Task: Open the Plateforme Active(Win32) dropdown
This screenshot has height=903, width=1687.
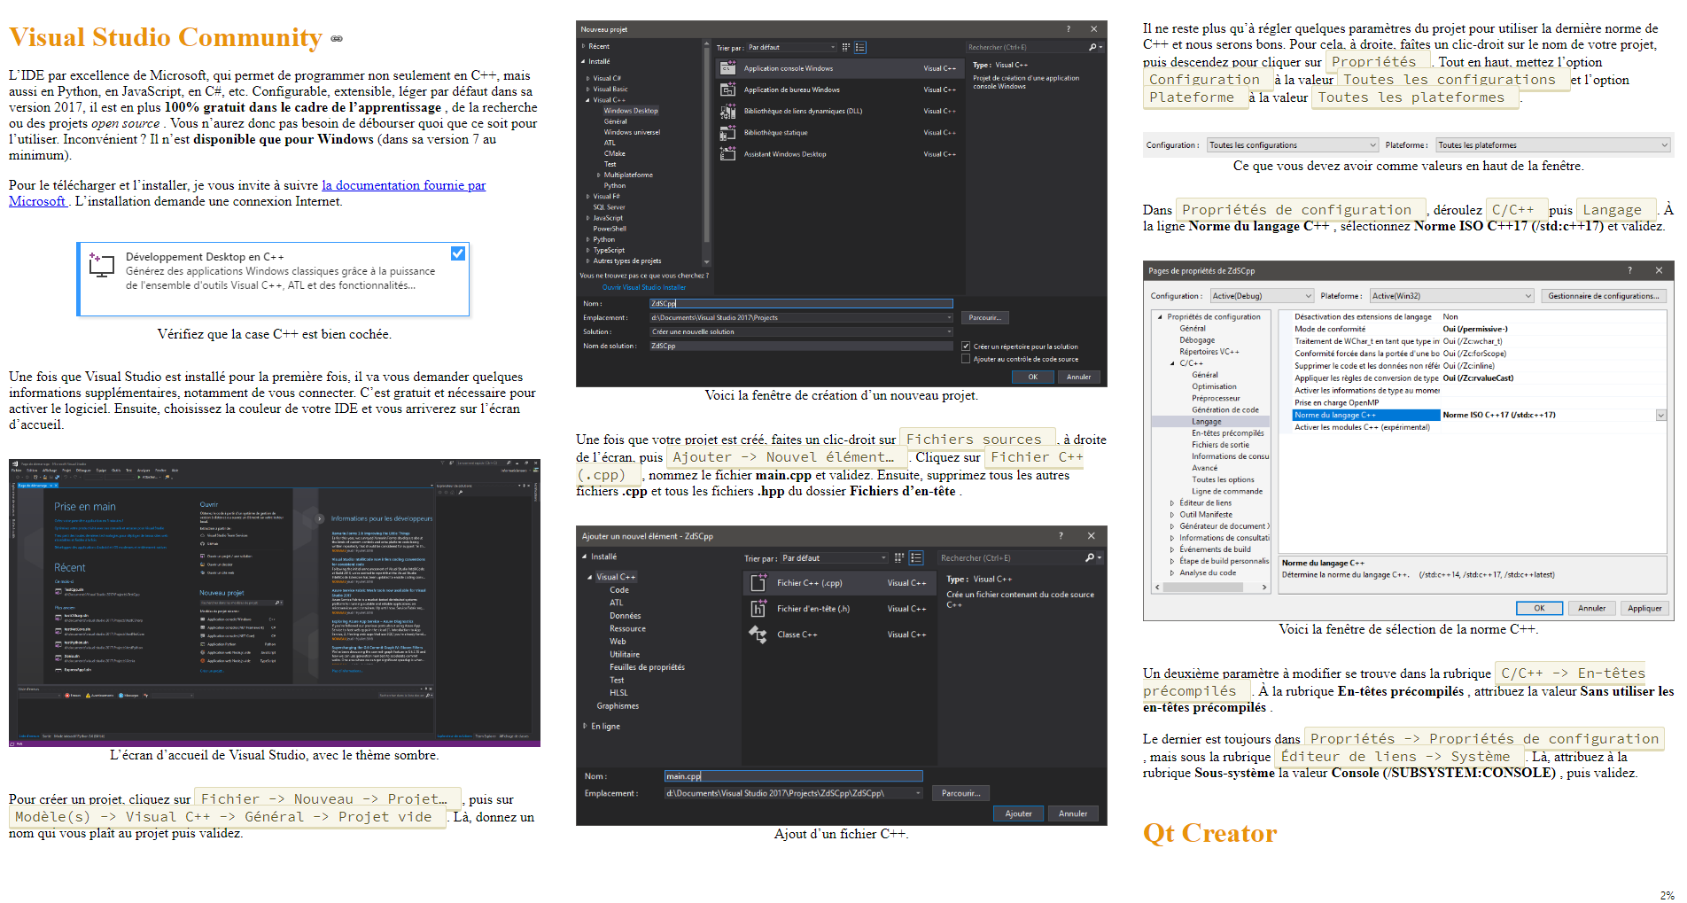Action: (1451, 296)
